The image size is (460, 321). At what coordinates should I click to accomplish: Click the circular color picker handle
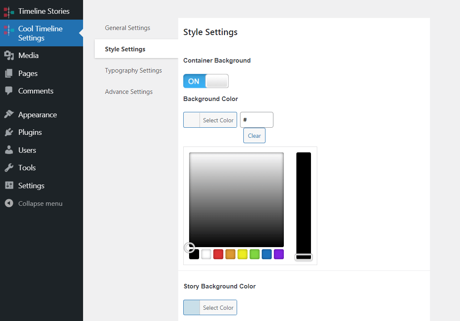pyautogui.click(x=190, y=248)
